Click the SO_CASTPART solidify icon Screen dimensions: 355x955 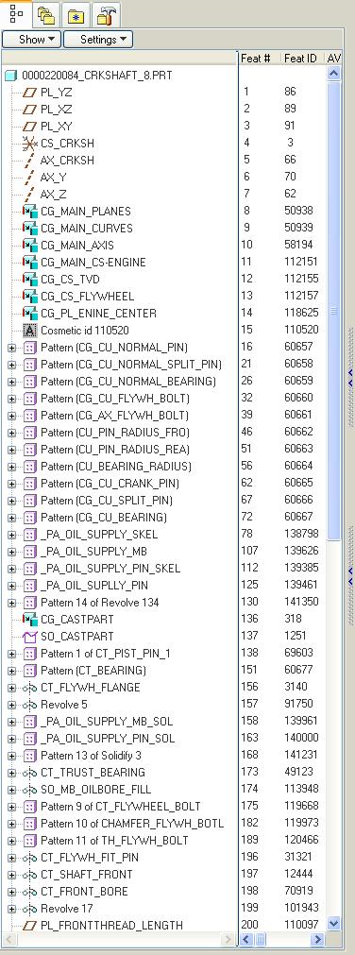(x=30, y=637)
